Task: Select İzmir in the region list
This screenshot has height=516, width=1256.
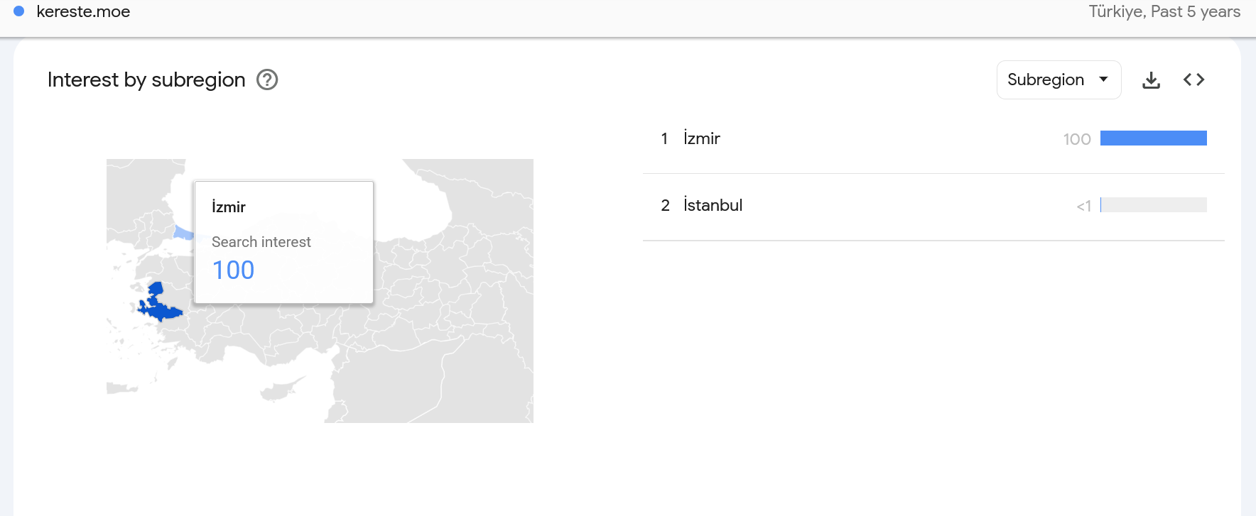Action: click(702, 138)
